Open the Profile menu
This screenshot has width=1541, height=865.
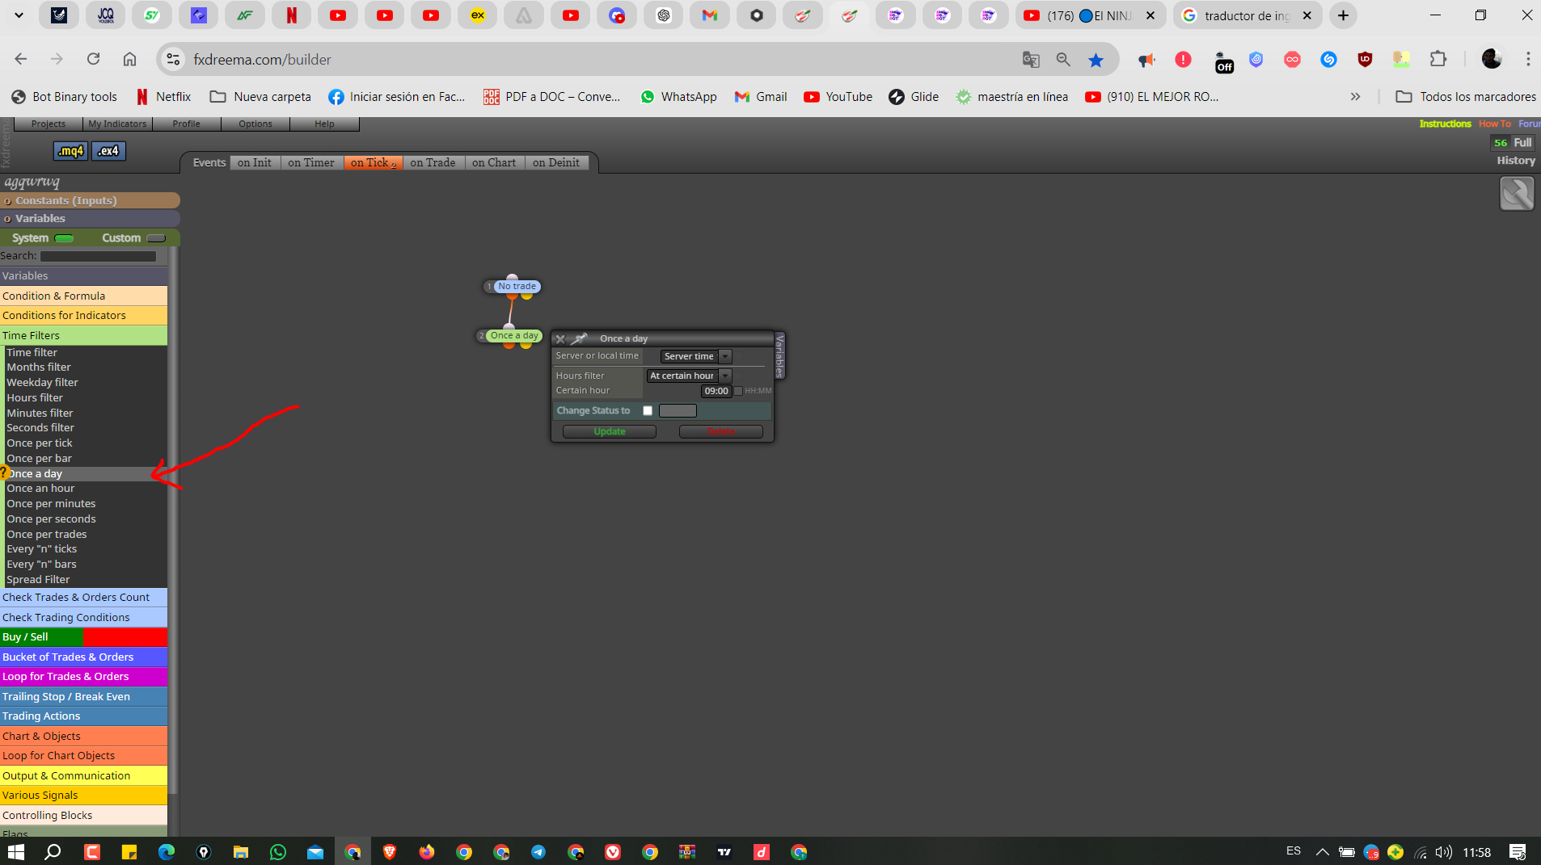pyautogui.click(x=186, y=124)
